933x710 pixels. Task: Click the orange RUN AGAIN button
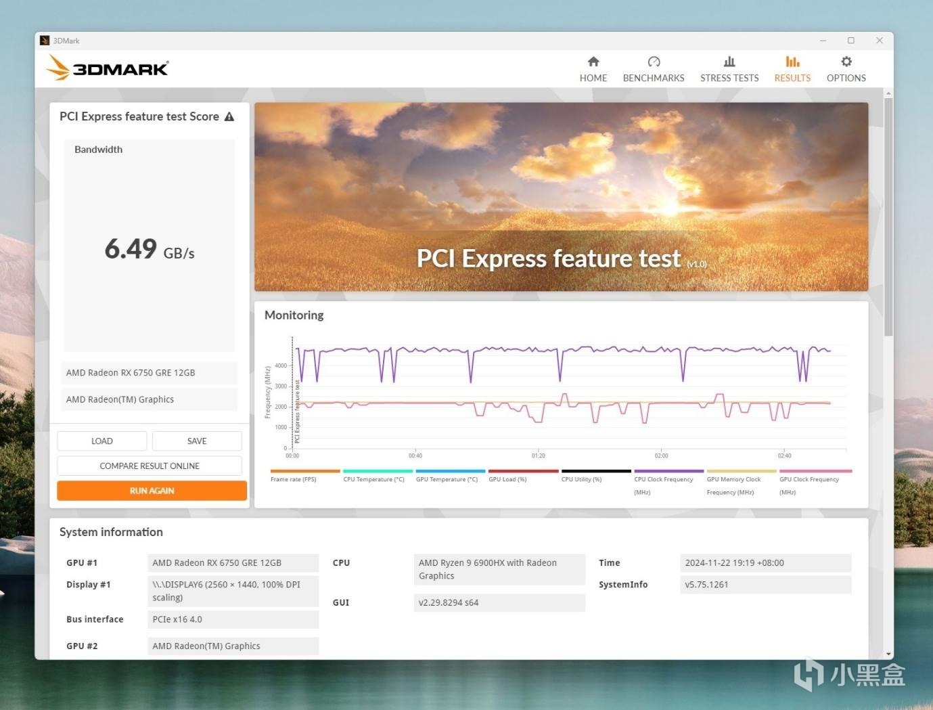pos(152,491)
